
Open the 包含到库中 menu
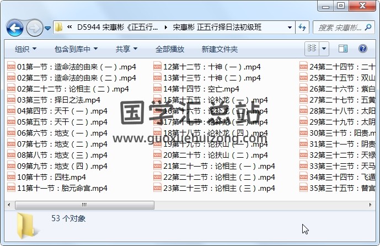click(76, 49)
